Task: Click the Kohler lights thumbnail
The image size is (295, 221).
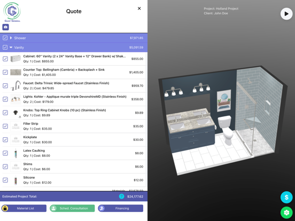Action: [x=15, y=99]
